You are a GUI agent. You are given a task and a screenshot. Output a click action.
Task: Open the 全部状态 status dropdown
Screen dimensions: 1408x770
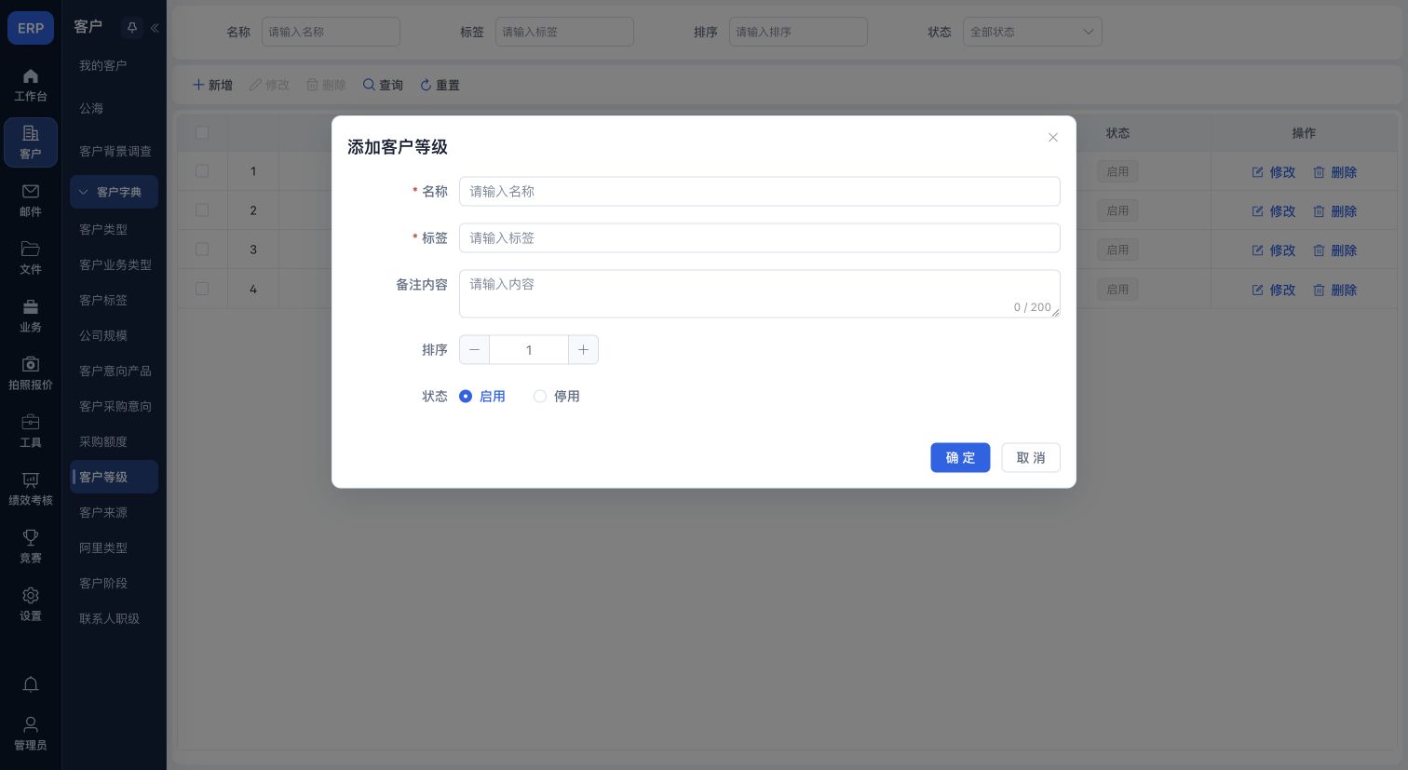pyautogui.click(x=1033, y=32)
